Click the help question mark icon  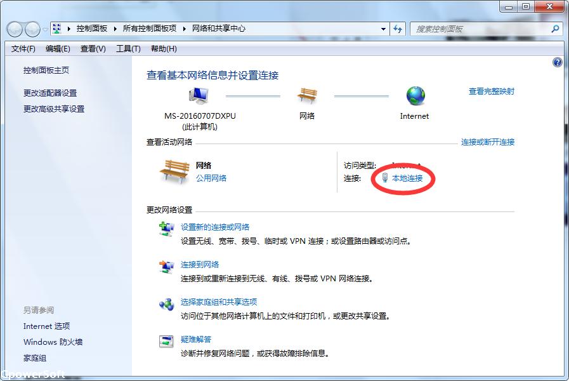point(558,62)
